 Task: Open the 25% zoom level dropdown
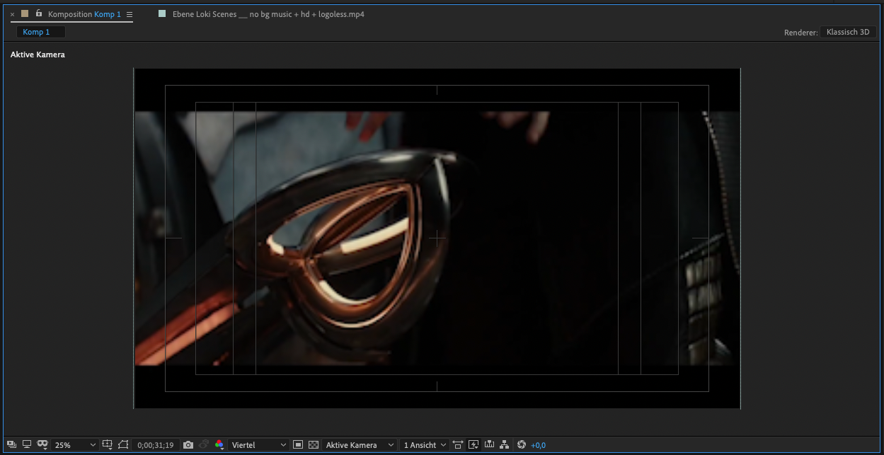coord(74,444)
